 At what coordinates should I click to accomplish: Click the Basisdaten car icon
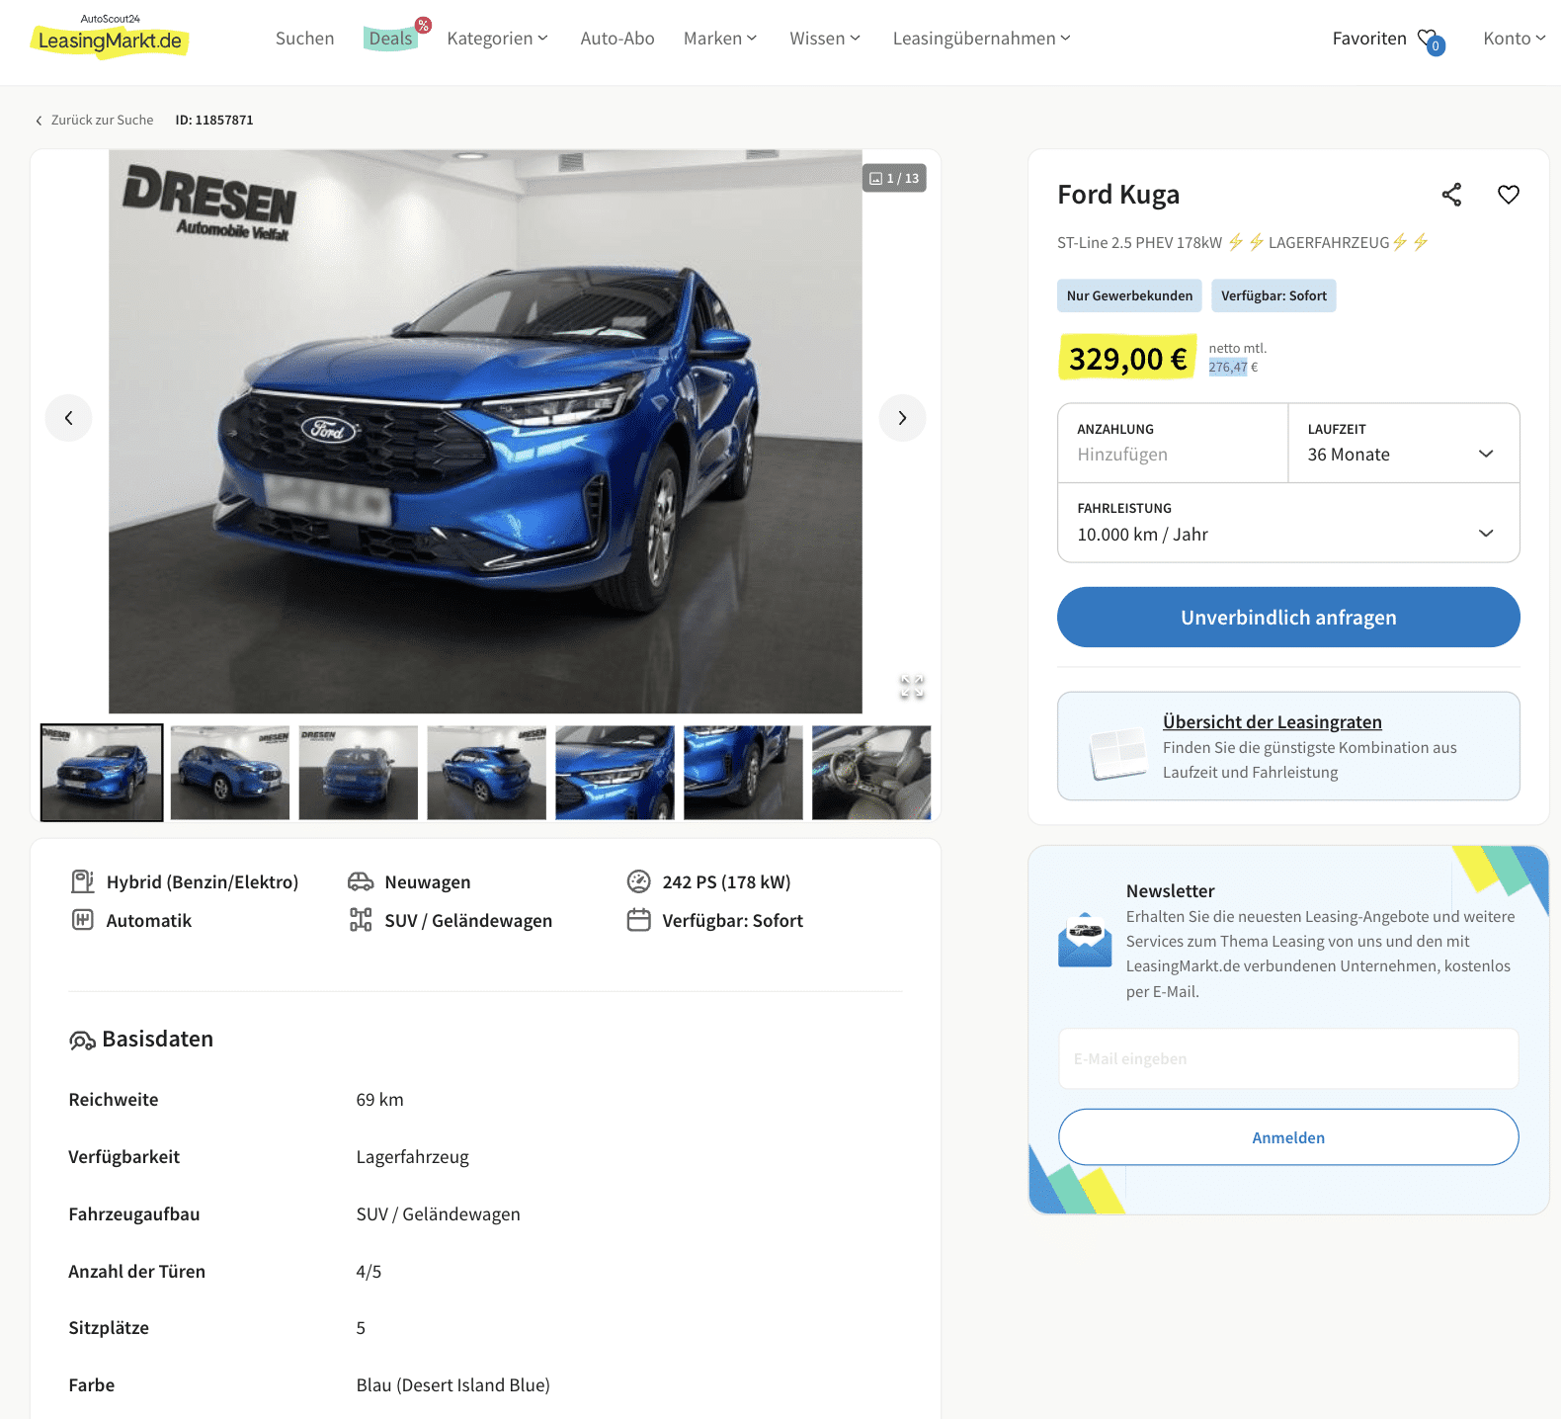pos(82,1040)
